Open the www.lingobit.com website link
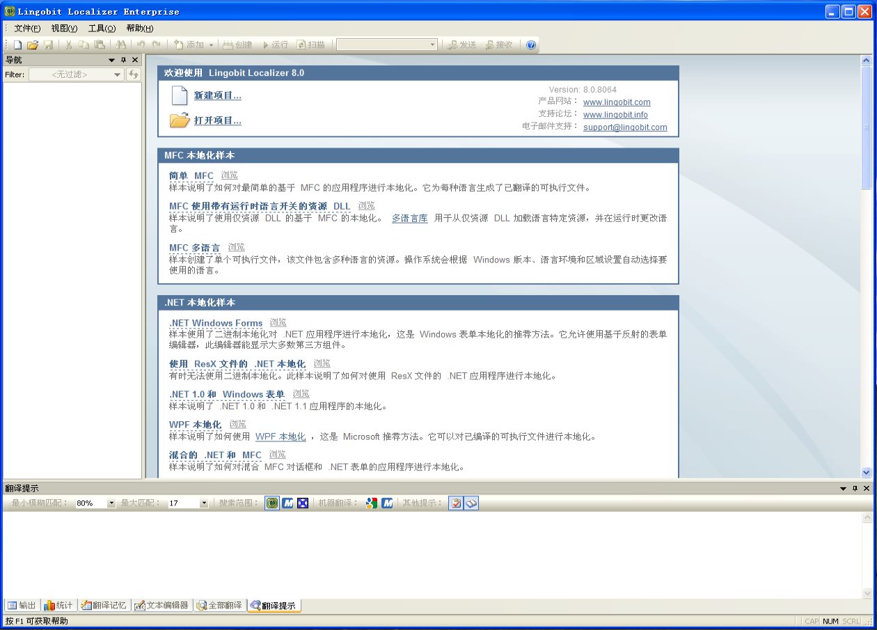 click(x=617, y=102)
